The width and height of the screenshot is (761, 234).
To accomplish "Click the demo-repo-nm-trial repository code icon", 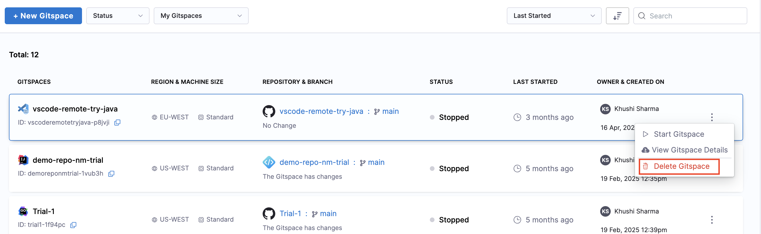I will point(269,162).
